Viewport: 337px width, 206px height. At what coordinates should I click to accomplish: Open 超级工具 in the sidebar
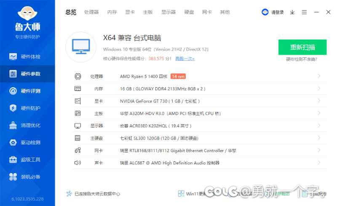(27, 160)
